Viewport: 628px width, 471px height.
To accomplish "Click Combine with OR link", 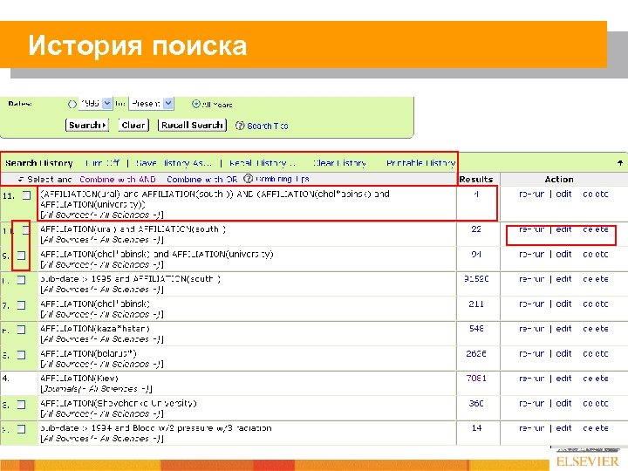I will pos(201,180).
